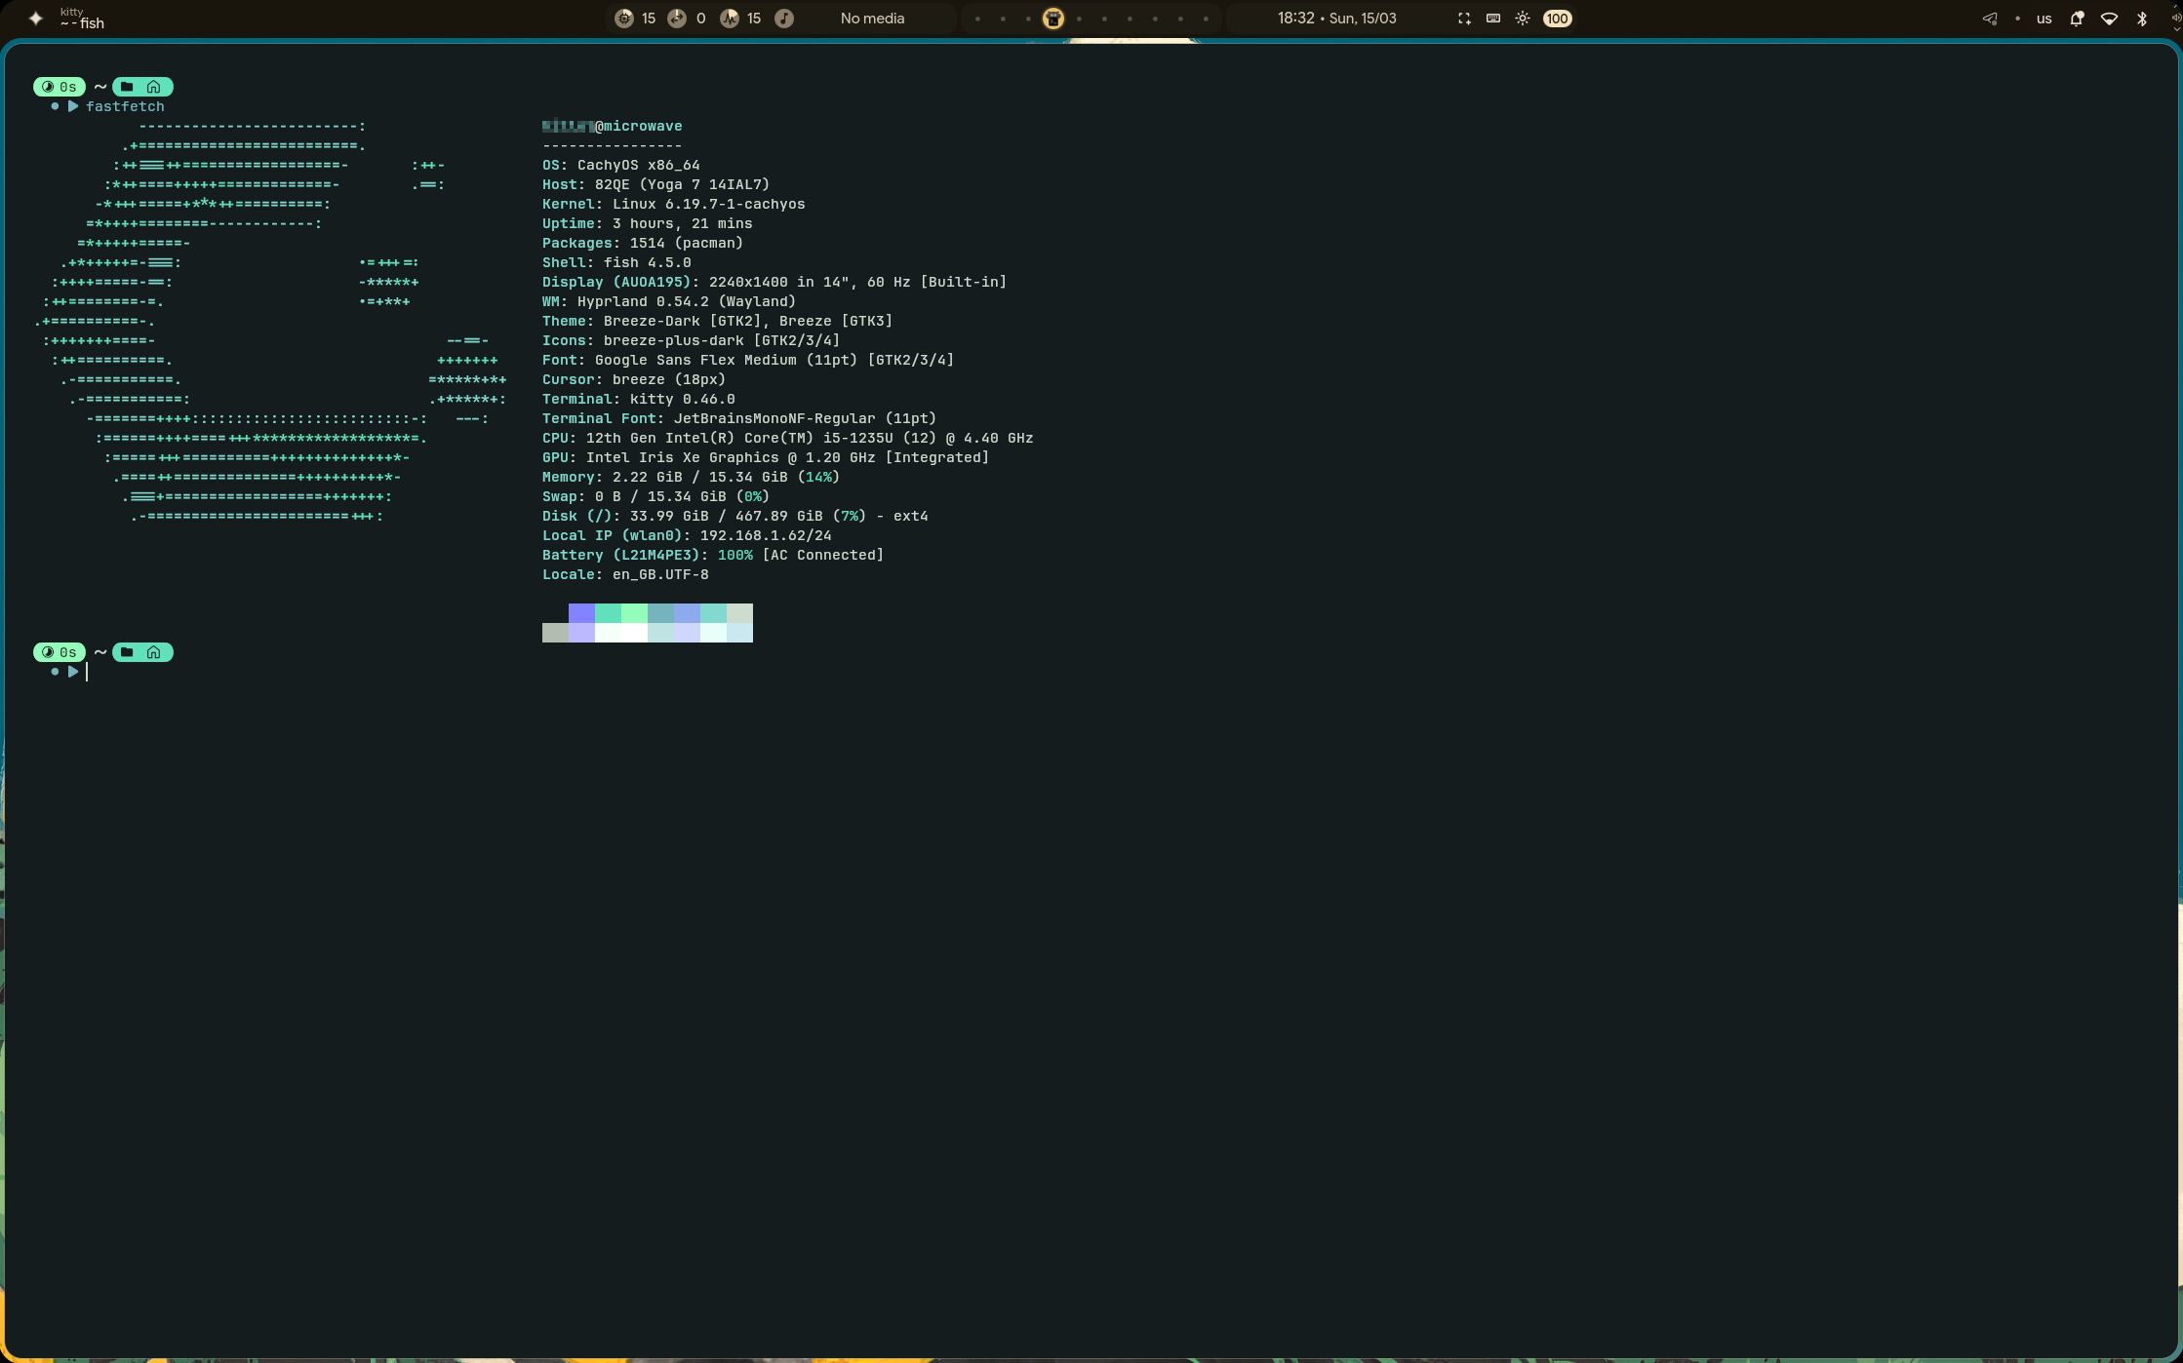Click the music note media icon
Viewport: 2183px width, 1363px height.
pos(784,19)
